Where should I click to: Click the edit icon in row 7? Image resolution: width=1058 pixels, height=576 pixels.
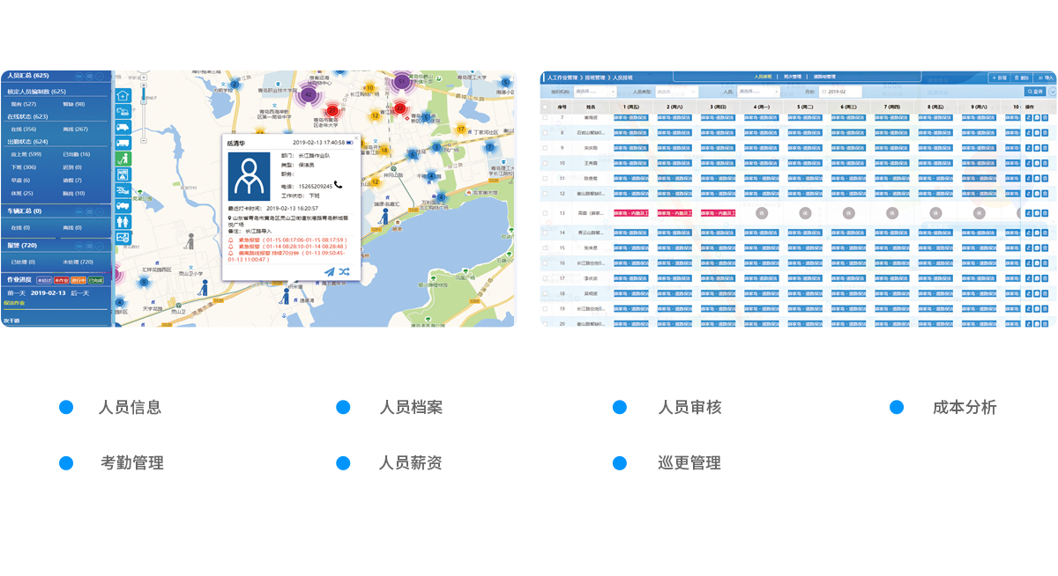1029,118
